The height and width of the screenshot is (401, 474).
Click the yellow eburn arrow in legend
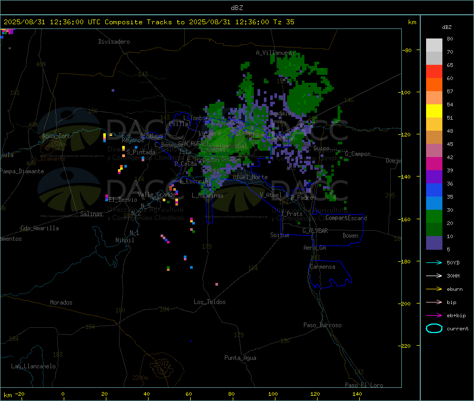(434, 289)
